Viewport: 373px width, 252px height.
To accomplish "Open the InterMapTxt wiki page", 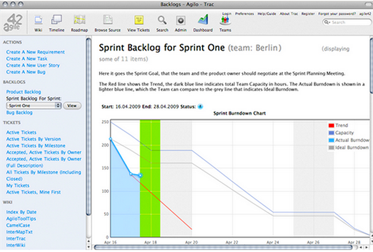I will point(20,232).
